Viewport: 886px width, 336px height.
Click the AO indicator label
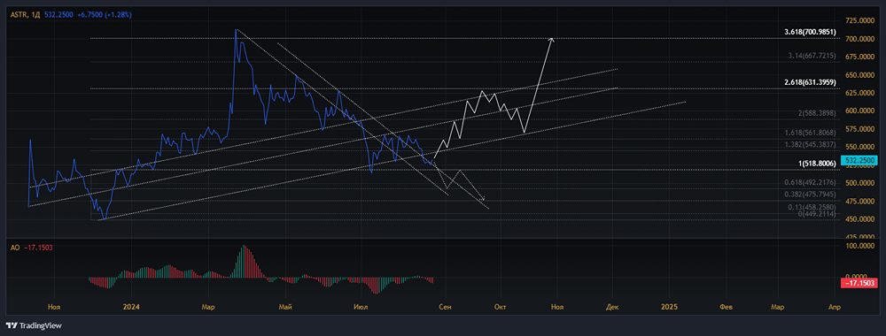pos(15,248)
